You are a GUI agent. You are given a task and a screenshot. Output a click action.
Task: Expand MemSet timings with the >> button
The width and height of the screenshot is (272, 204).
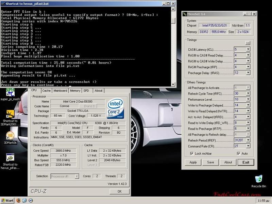pyautogui.click(x=248, y=43)
